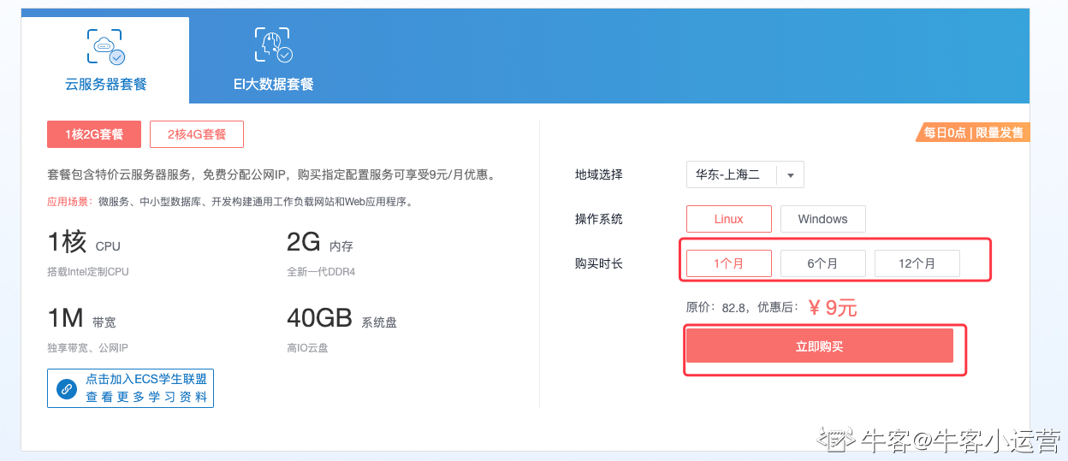The width and height of the screenshot is (1068, 461).
Task: Click the cloud server package icon
Action: 105,47
